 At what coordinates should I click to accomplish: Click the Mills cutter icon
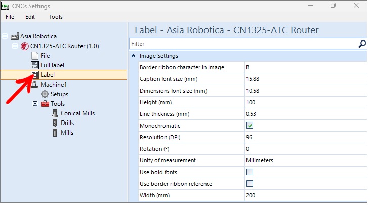(55, 133)
